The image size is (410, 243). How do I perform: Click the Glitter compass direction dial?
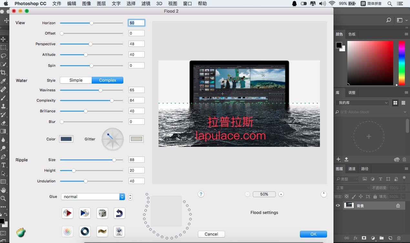113,139
